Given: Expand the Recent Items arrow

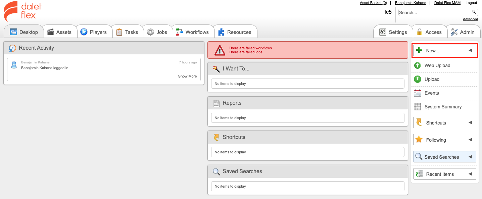Looking at the screenshot, I should pos(470,174).
